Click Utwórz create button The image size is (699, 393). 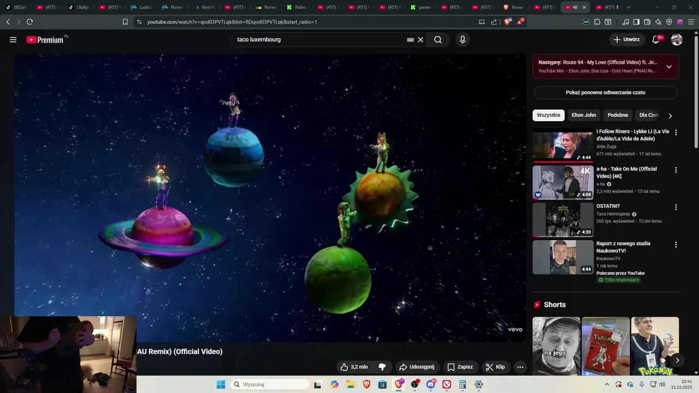[626, 40]
